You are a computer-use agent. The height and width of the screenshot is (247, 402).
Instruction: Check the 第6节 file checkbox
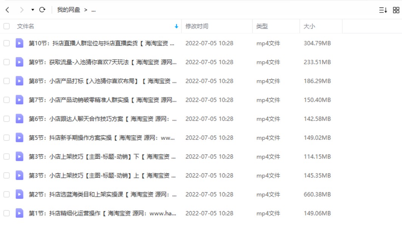pyautogui.click(x=7, y=119)
